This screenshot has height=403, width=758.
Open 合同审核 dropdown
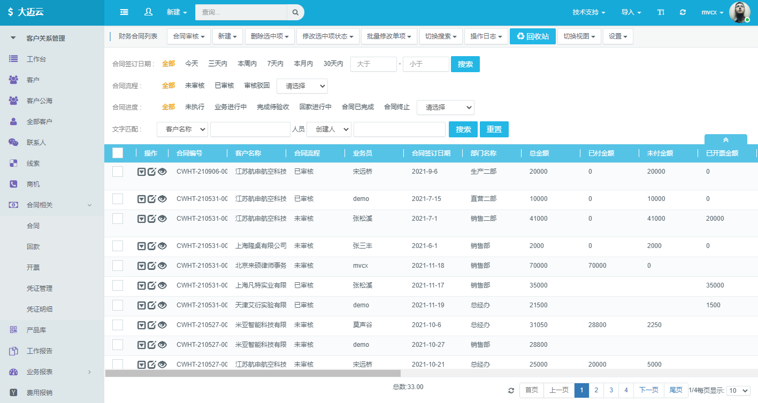189,36
